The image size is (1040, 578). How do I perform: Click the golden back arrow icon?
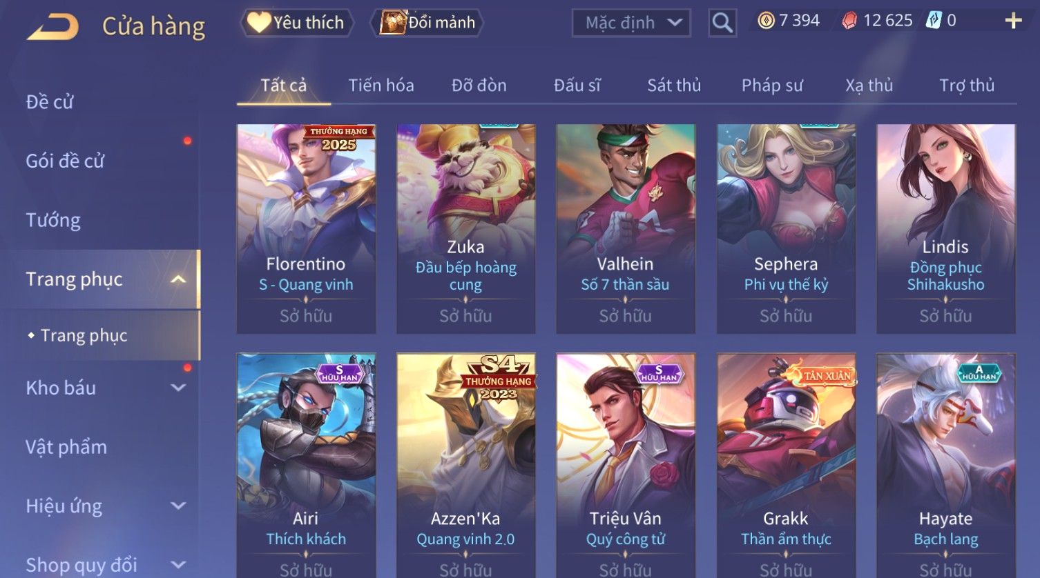click(53, 26)
